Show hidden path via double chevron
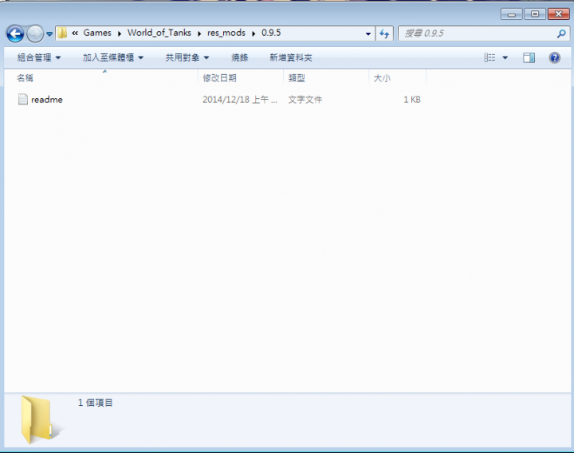Viewport: 574px width, 453px height. click(x=75, y=33)
